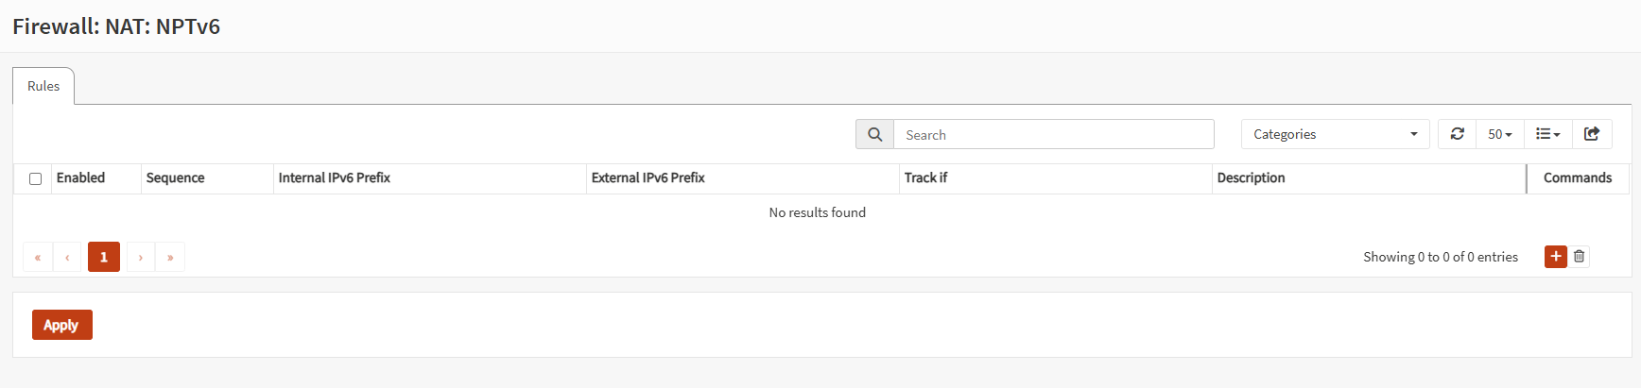This screenshot has height=388, width=1641.
Task: Sort by Internal IPv6 Prefix column
Action: [x=335, y=178]
